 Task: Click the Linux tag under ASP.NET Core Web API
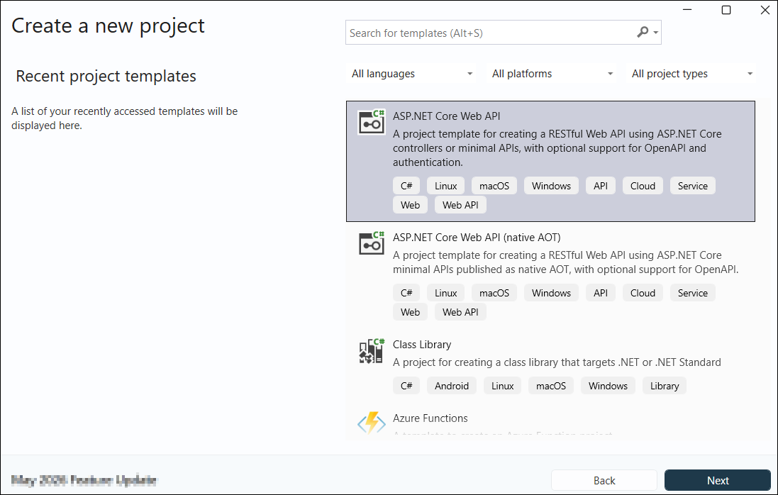click(x=445, y=186)
